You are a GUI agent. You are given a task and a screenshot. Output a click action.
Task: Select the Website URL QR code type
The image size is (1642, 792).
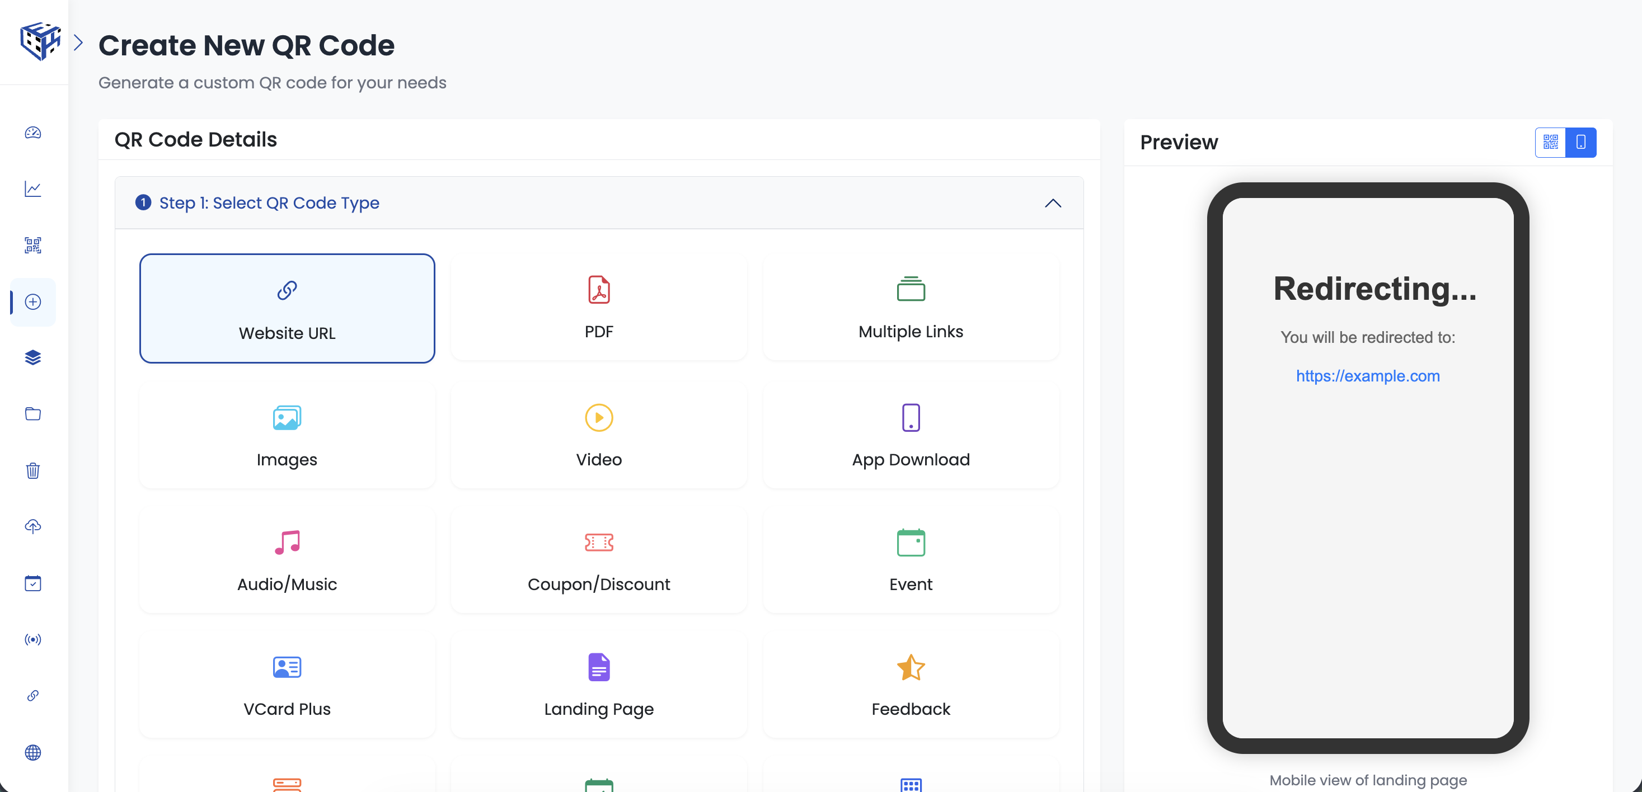[287, 308]
